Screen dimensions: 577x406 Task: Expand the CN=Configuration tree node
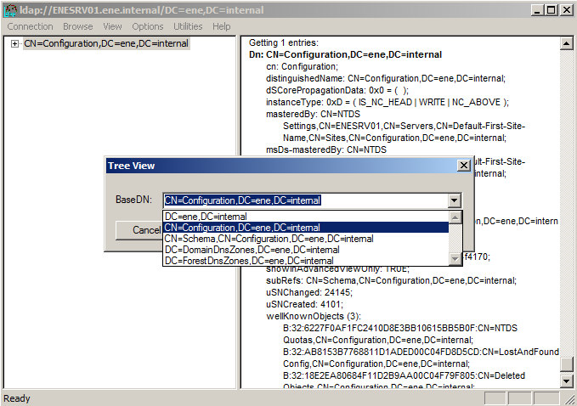[x=14, y=43]
